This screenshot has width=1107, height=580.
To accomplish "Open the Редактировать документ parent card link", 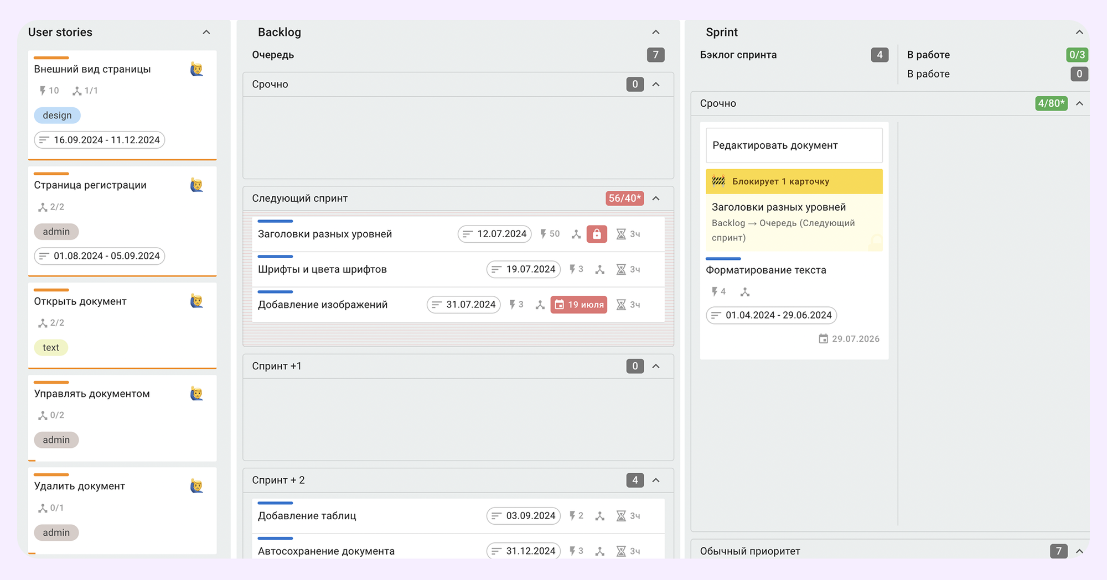I will [794, 145].
